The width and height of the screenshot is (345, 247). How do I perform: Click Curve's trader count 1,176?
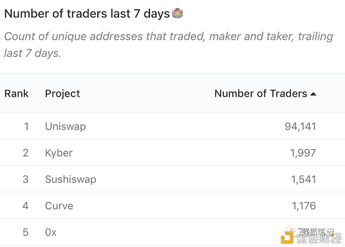coord(304,206)
